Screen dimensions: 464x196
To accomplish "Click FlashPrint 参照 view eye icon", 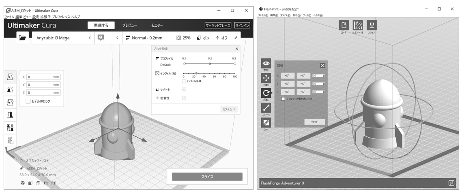I will [x=266, y=63].
